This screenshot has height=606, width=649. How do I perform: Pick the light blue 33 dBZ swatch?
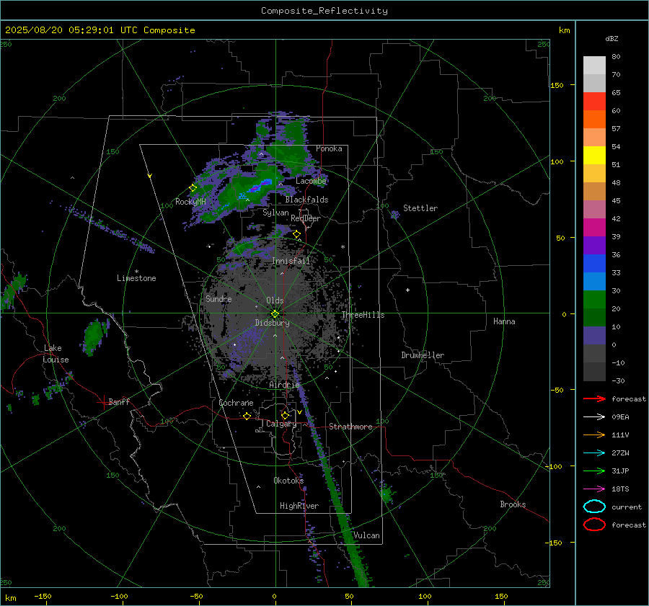point(594,281)
